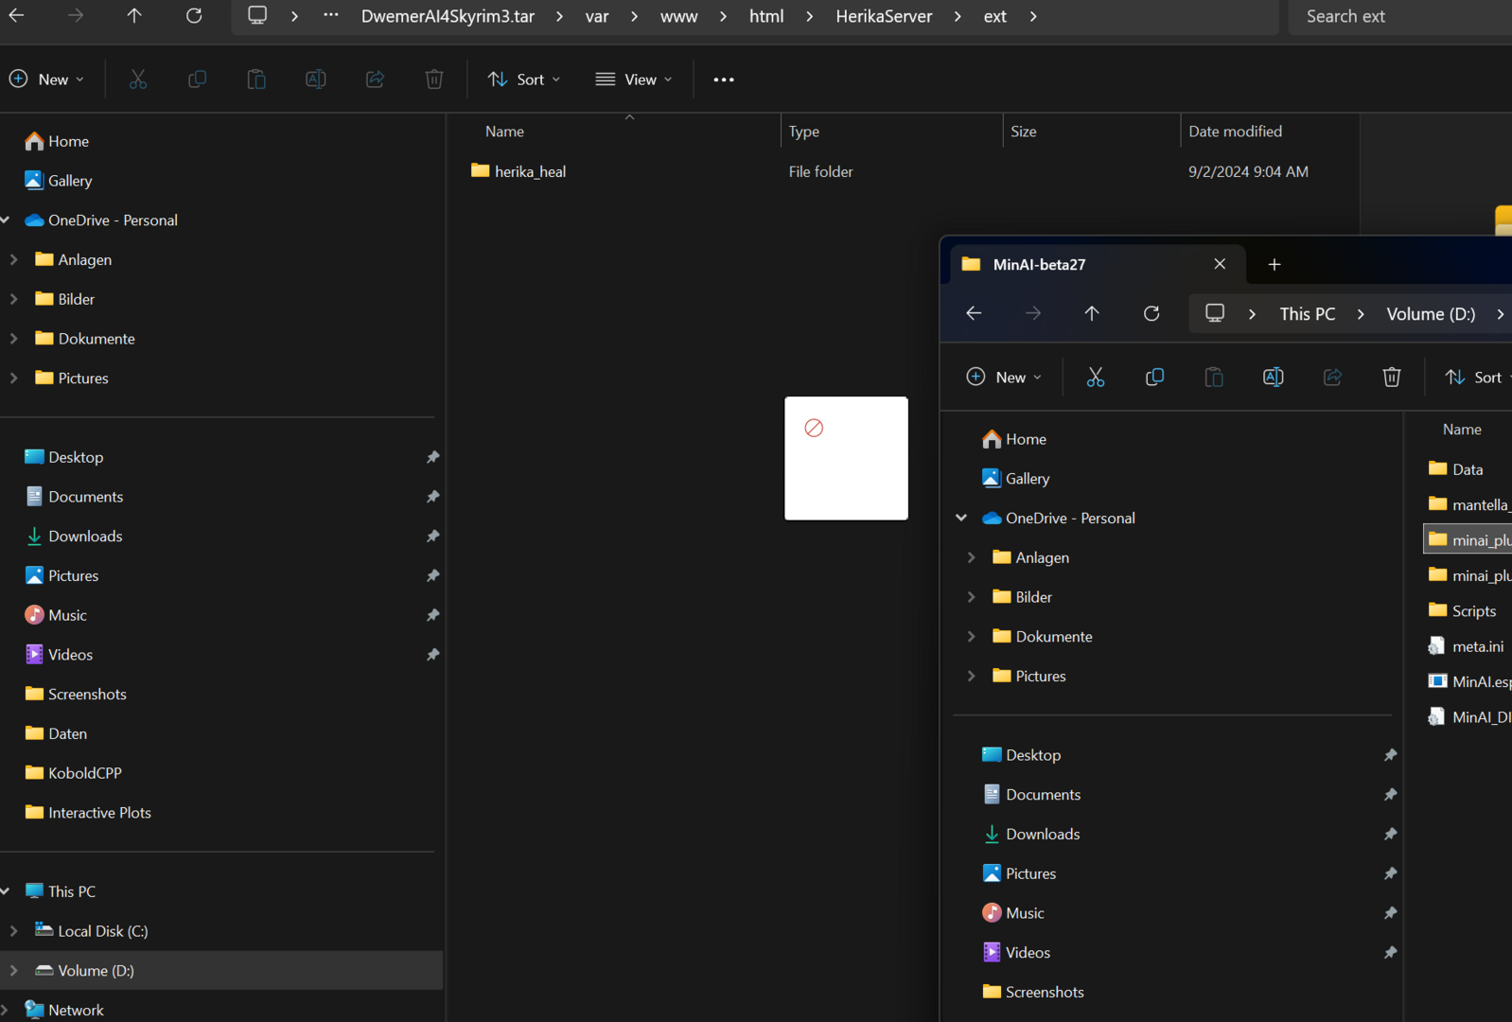The height and width of the screenshot is (1022, 1512).
Task: Open Downloads in MinAI-beta27 sidebar
Action: [x=1031, y=834]
